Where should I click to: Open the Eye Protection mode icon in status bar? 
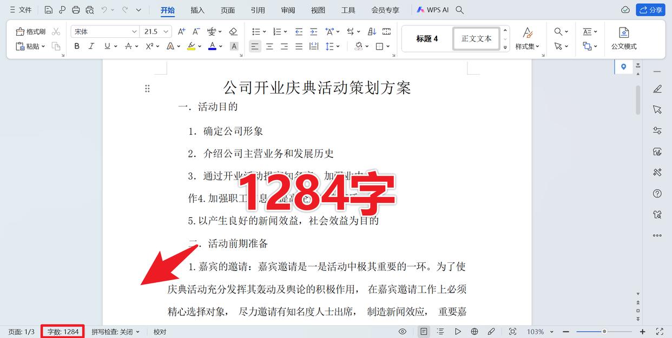[x=402, y=331]
